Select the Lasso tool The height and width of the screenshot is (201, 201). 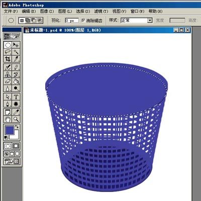(x=8, y=52)
